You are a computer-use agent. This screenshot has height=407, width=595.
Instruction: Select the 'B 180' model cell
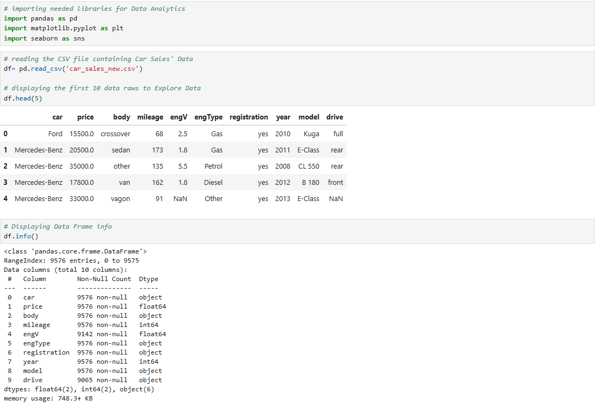(310, 182)
